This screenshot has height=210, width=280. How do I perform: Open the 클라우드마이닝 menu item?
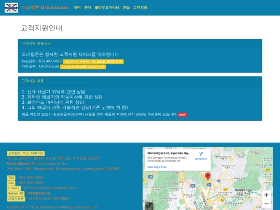(x=107, y=7)
